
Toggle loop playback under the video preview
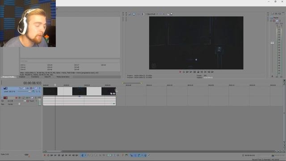184,72
